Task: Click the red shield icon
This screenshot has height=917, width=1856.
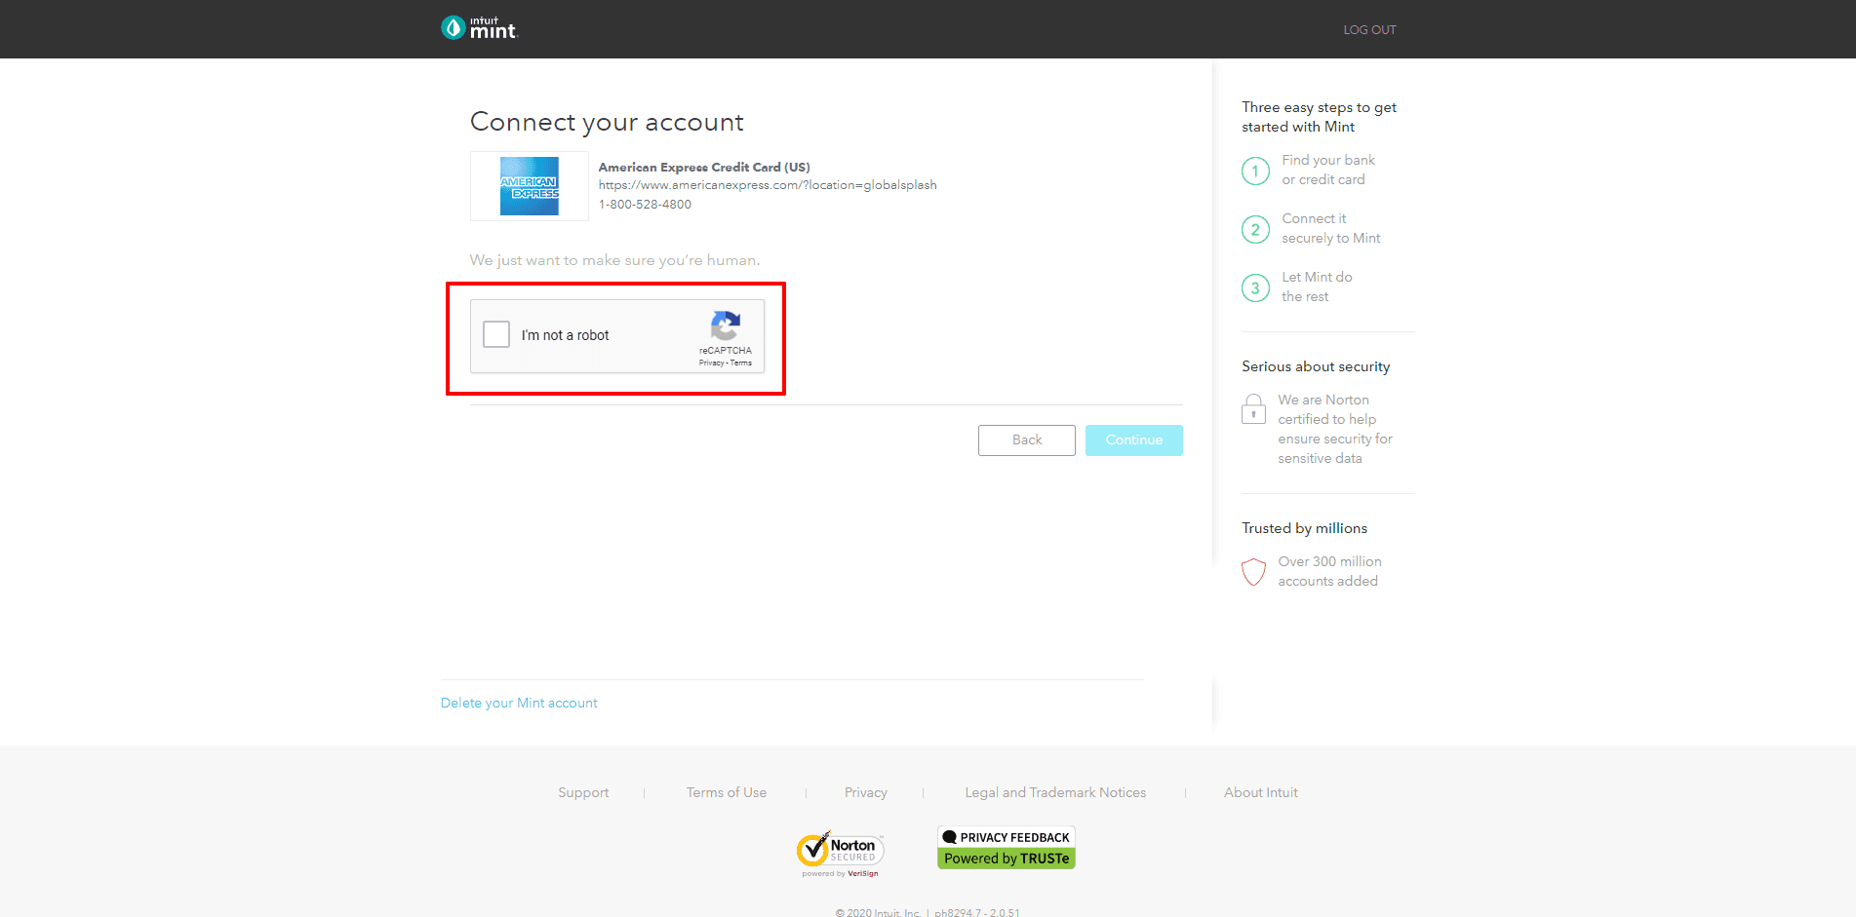Action: pyautogui.click(x=1253, y=572)
